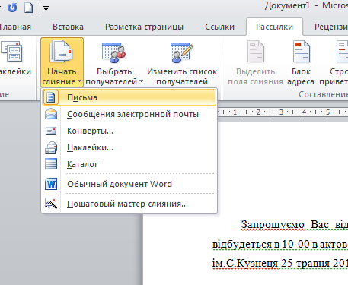
Task: Switch to the Ссылки tab
Action: [x=219, y=27]
